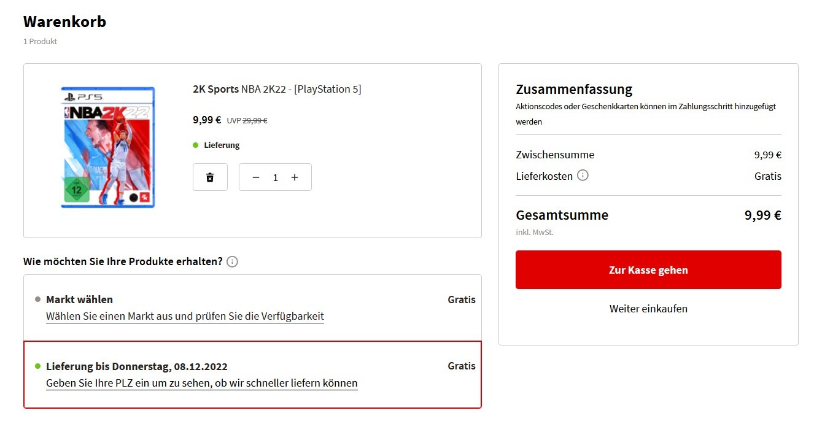
Task: Remove NBA 2K22 using the trash icon
Action: 210,177
